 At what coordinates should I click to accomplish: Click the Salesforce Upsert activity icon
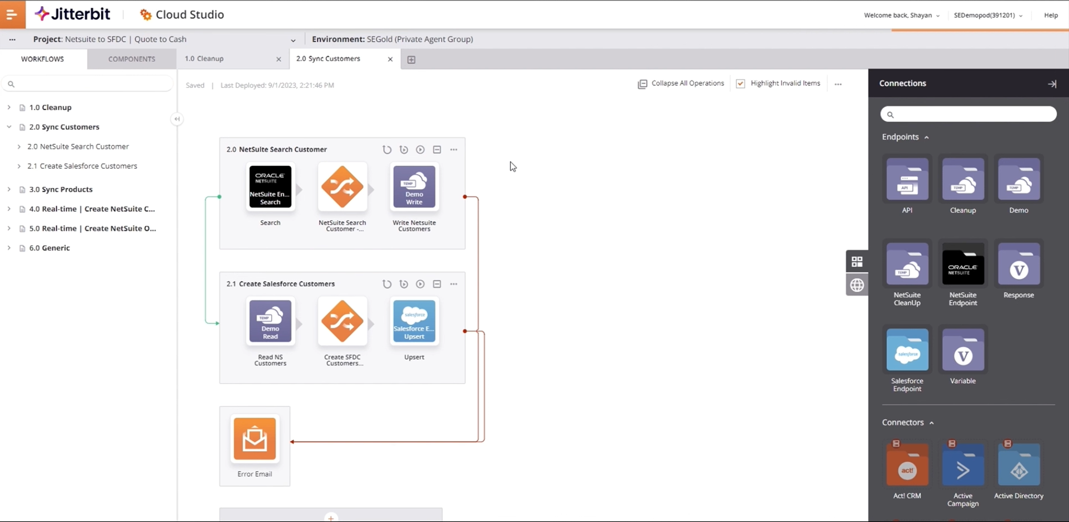414,321
